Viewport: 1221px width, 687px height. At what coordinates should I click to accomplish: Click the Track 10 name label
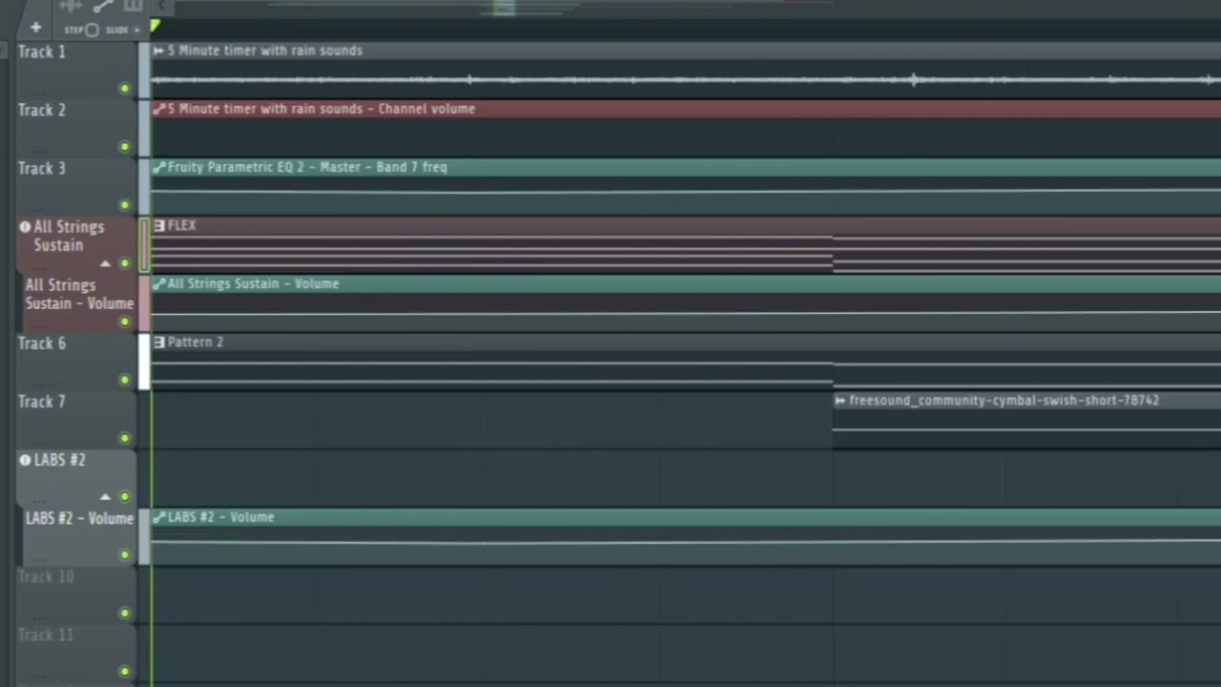(x=45, y=576)
